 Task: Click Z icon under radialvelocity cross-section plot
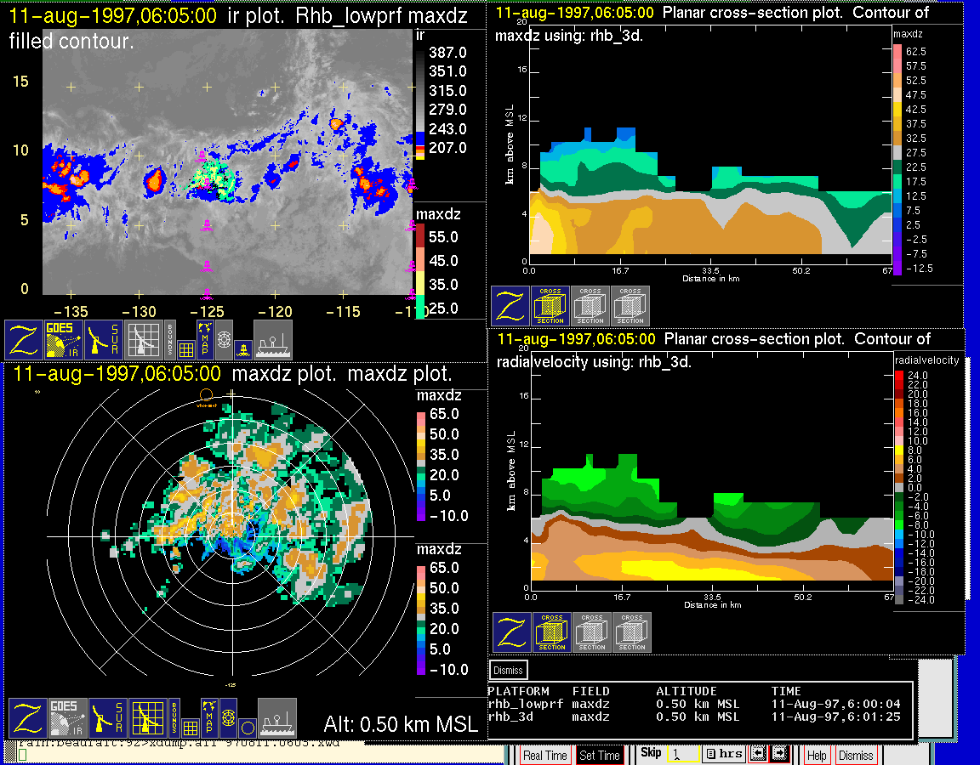click(x=512, y=632)
